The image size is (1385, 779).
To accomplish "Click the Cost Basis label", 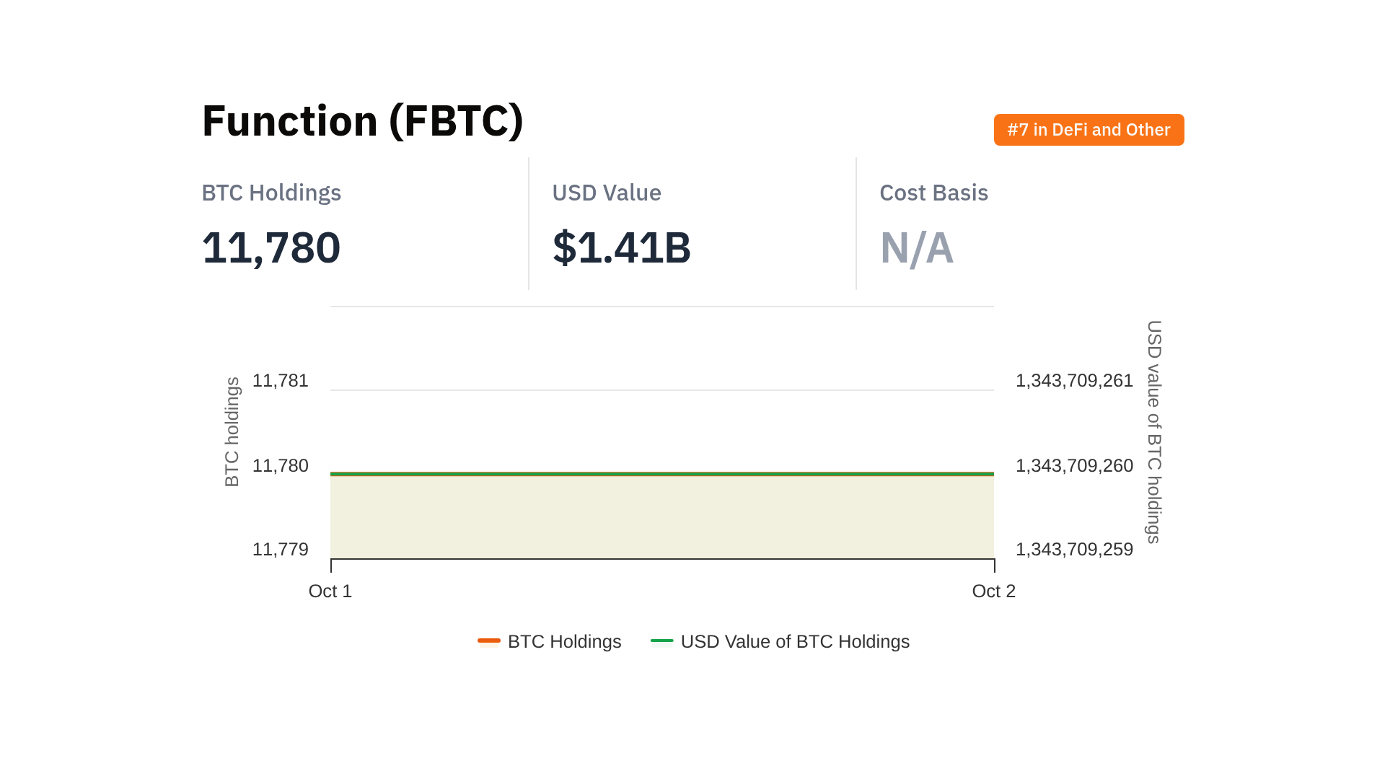I will click(x=933, y=193).
